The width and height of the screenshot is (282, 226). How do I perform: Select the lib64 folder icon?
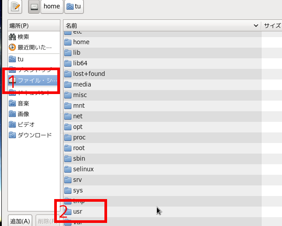coord(68,63)
